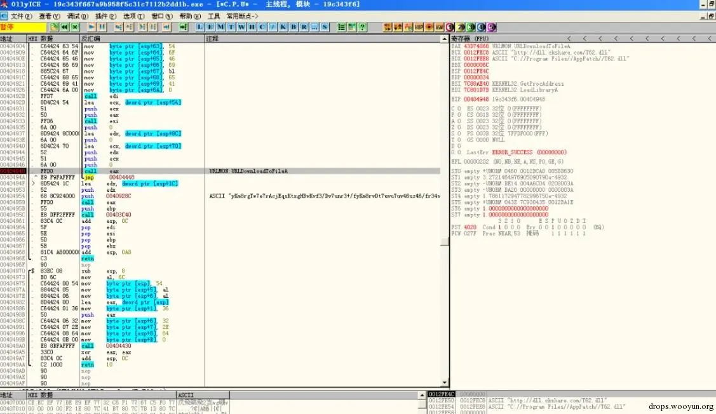
Task: Click the Appearance options icon
Action: [351, 27]
